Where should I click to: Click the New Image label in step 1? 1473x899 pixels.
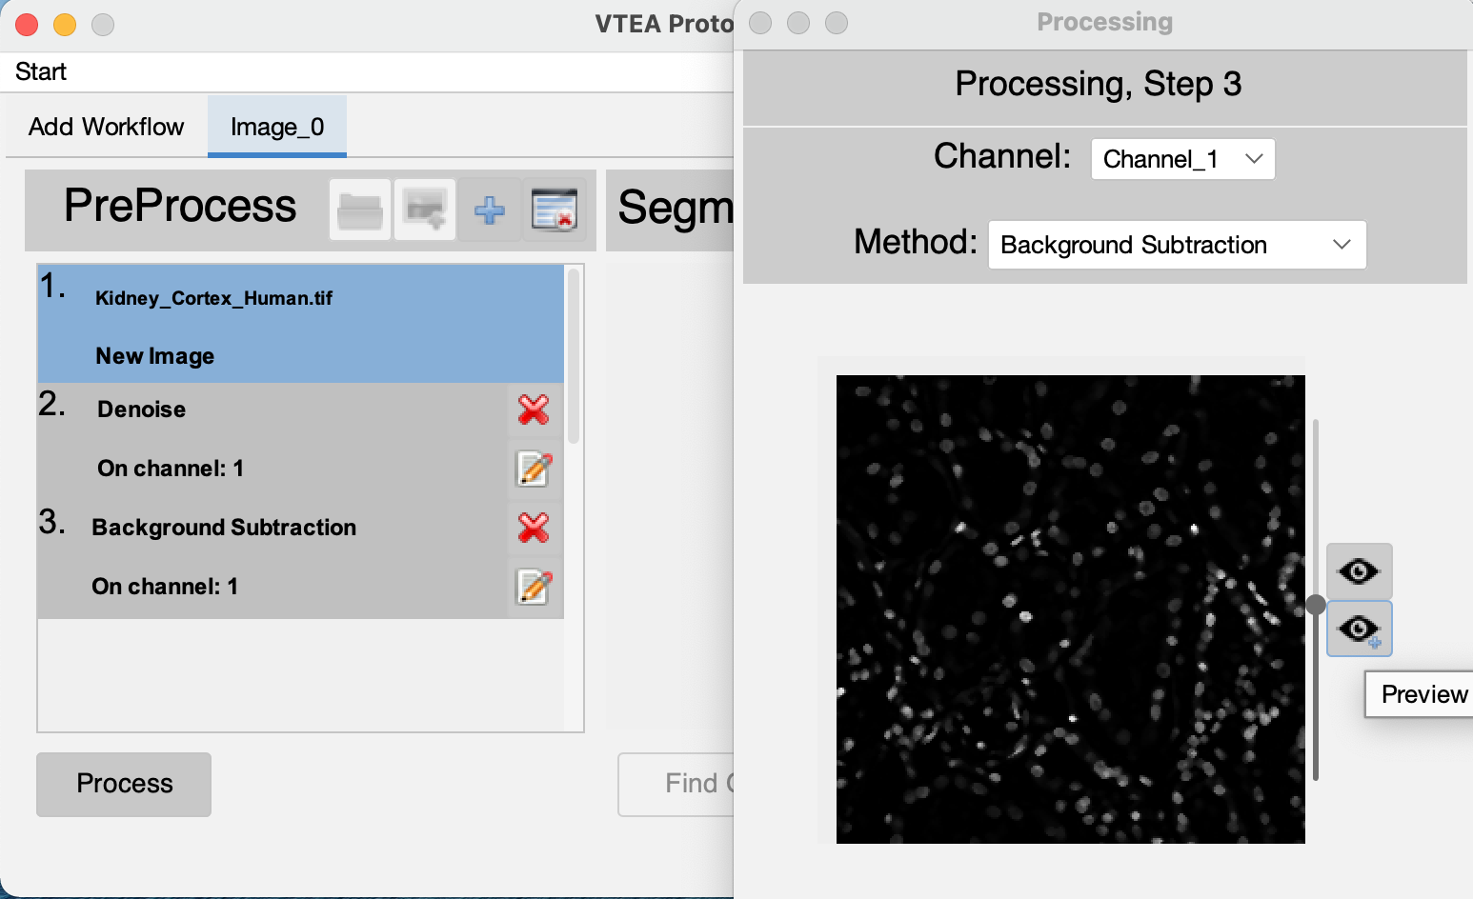point(155,356)
